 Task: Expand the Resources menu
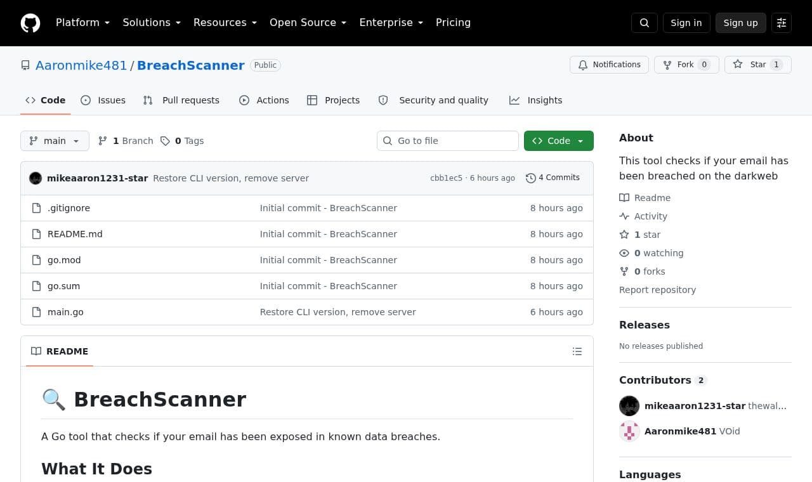click(225, 23)
